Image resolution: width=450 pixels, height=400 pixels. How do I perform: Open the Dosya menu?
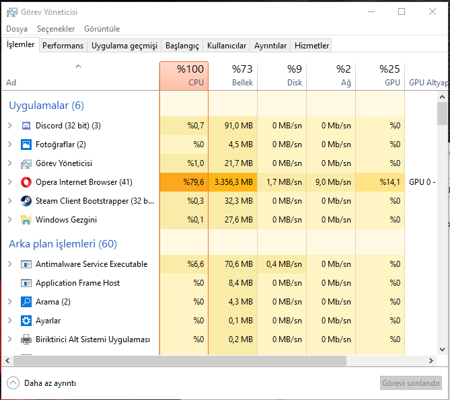point(17,29)
